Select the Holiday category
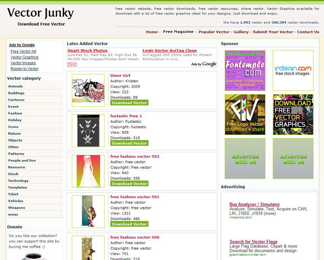324x260 pixels. (35, 120)
